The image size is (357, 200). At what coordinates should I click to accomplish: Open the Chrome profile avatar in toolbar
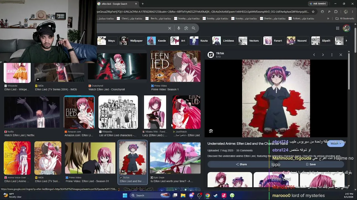pos(346,12)
